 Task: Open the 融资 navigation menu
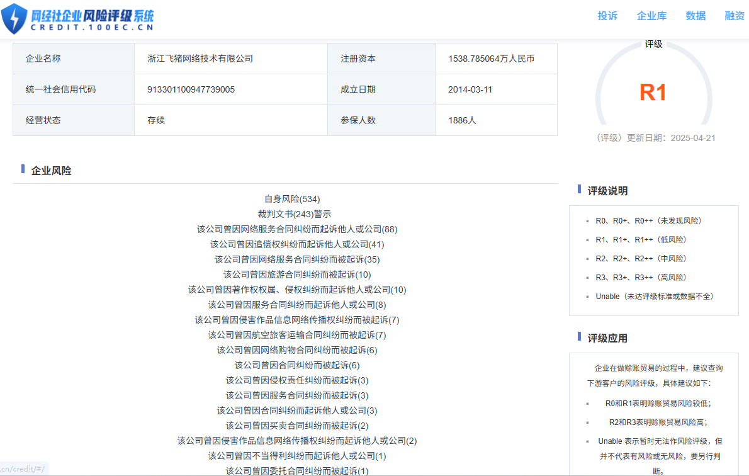(735, 16)
